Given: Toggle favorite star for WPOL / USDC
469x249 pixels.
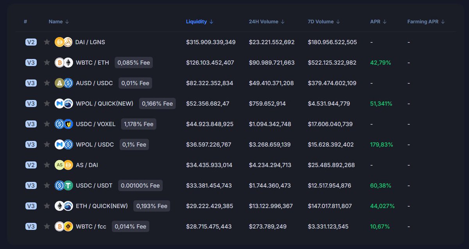Looking at the screenshot, I should [47, 144].
